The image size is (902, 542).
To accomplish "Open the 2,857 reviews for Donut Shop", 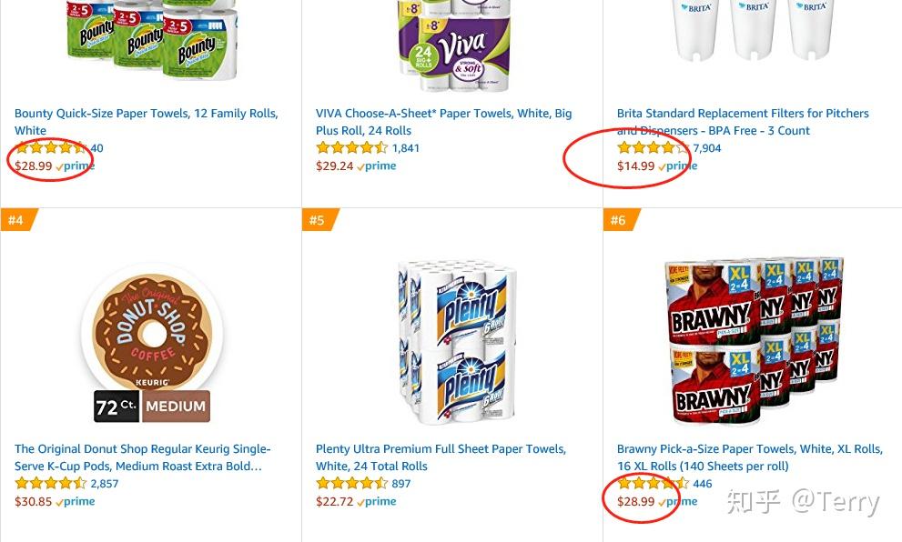I will [x=105, y=484].
